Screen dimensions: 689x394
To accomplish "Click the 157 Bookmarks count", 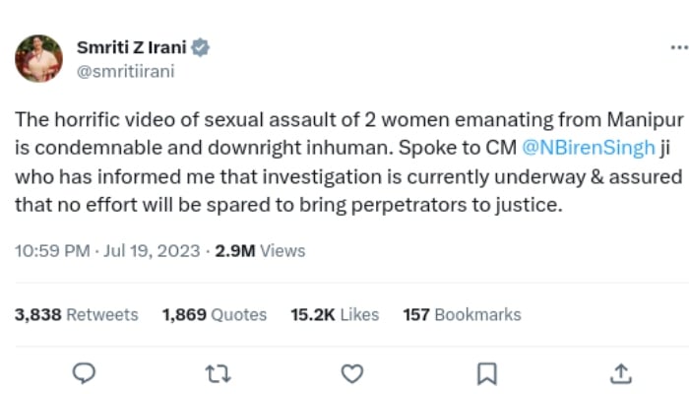I will [463, 315].
